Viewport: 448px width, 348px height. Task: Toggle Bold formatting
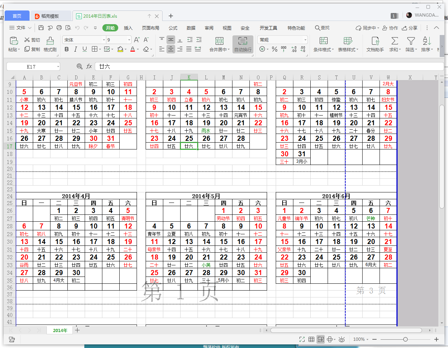(67, 49)
